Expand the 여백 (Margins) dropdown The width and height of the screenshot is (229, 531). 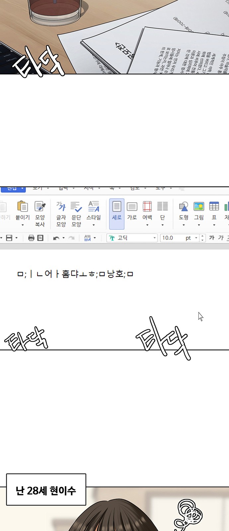(x=147, y=225)
